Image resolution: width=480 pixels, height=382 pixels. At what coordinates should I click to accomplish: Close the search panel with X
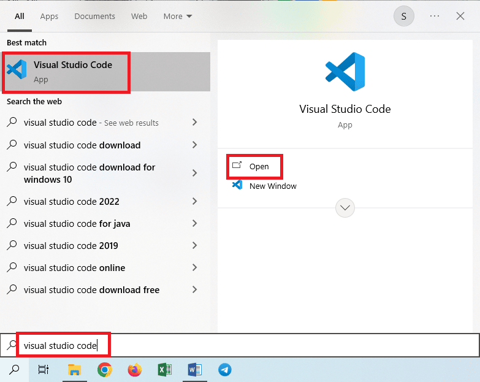point(460,16)
